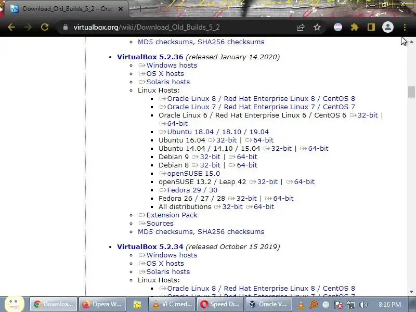Image resolution: width=416 pixels, height=312 pixels.
Task: Share this page via the share icon
Action: tap(301, 27)
